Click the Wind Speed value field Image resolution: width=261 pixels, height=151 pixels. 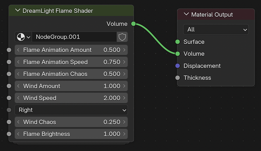coord(71,98)
